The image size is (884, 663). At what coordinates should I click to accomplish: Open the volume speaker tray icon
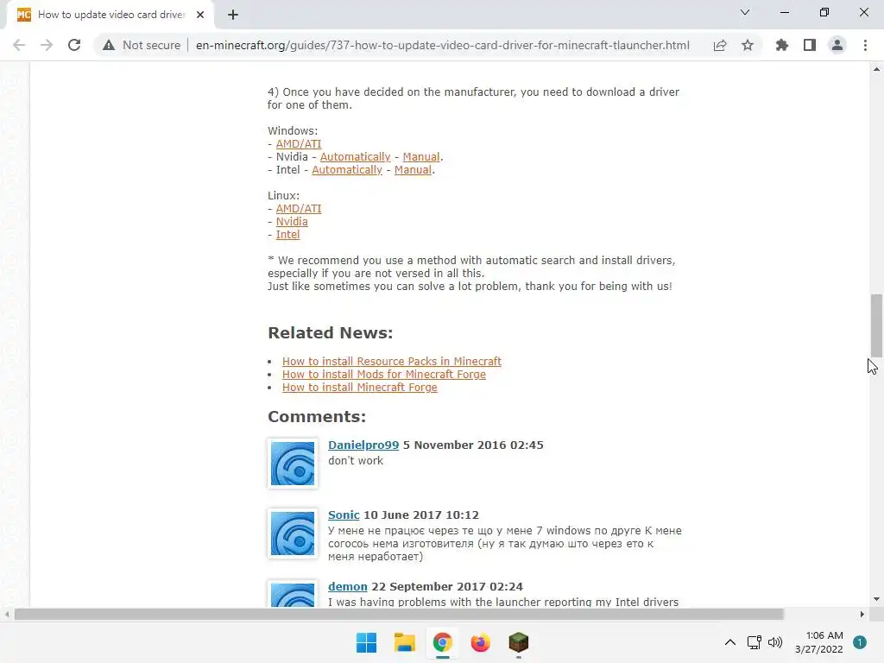(x=775, y=642)
